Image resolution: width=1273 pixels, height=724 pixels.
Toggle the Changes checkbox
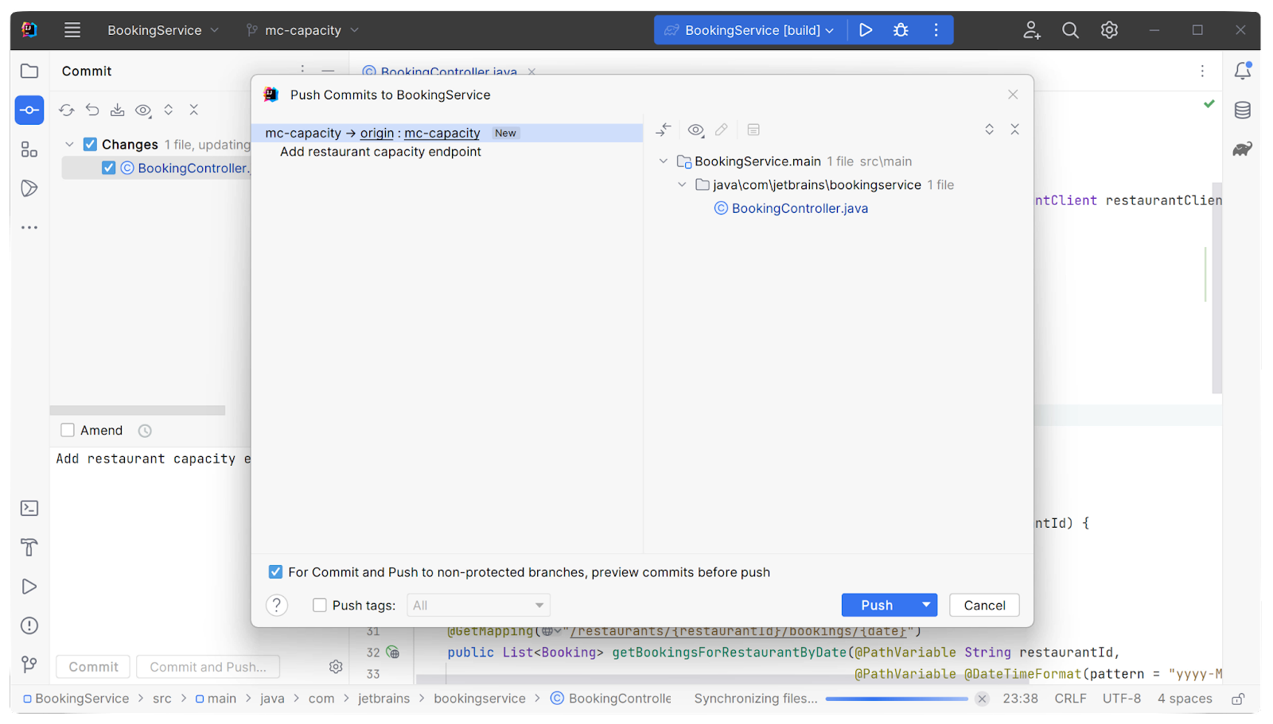(90, 144)
